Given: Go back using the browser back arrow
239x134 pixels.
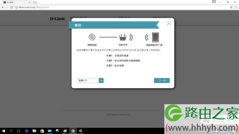Looking at the screenshot, I should coord(3,7).
